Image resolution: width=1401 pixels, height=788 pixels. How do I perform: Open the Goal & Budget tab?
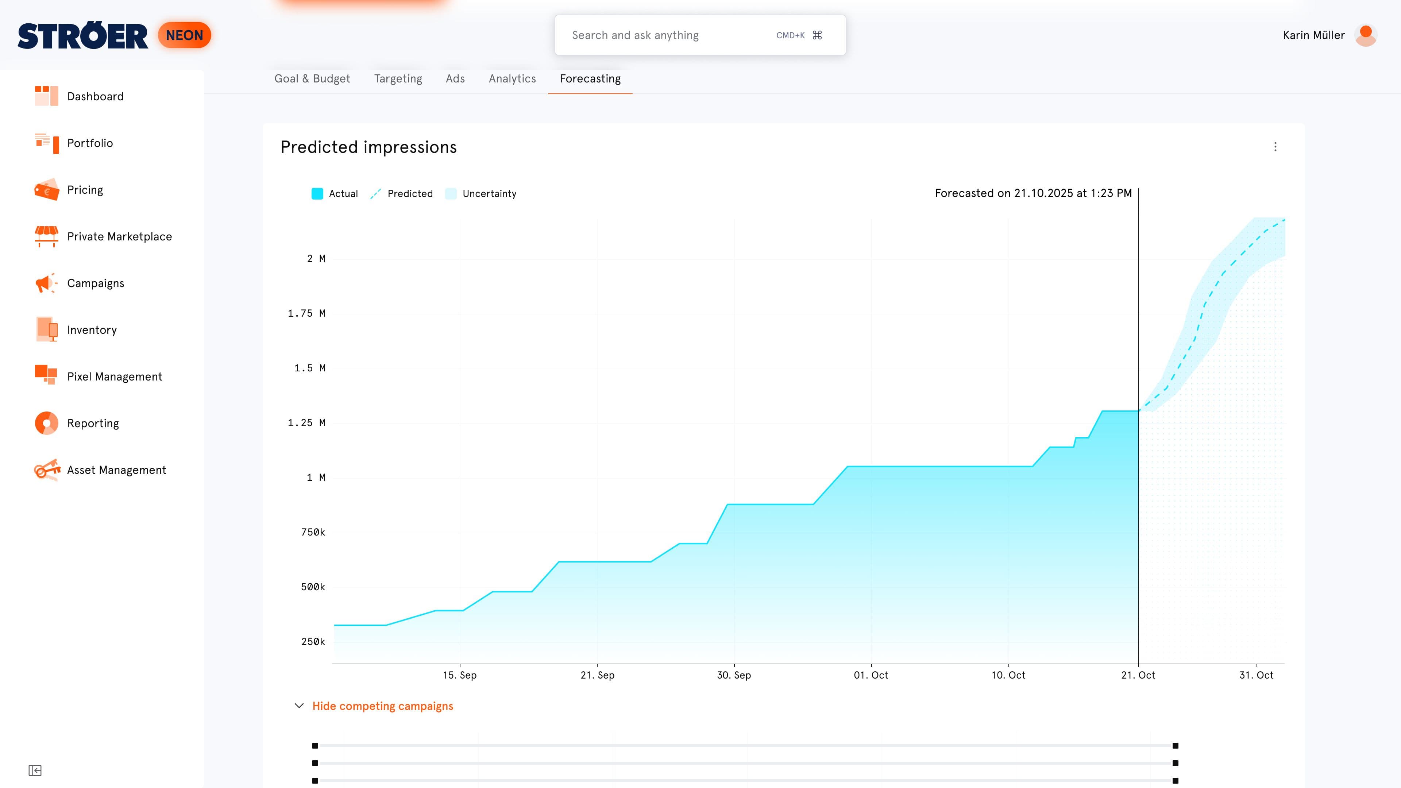pos(312,79)
